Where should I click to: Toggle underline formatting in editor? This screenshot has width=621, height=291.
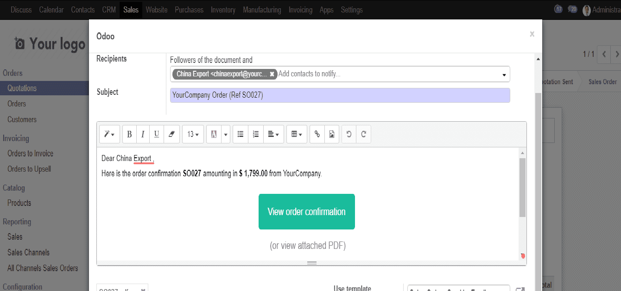157,134
